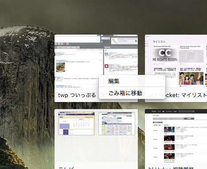Click the hulu search field in the preview
This screenshot has height=169, width=207.
point(186,111)
